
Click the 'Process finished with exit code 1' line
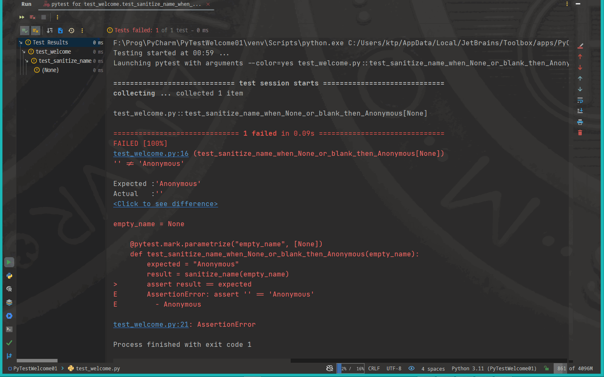coord(182,345)
